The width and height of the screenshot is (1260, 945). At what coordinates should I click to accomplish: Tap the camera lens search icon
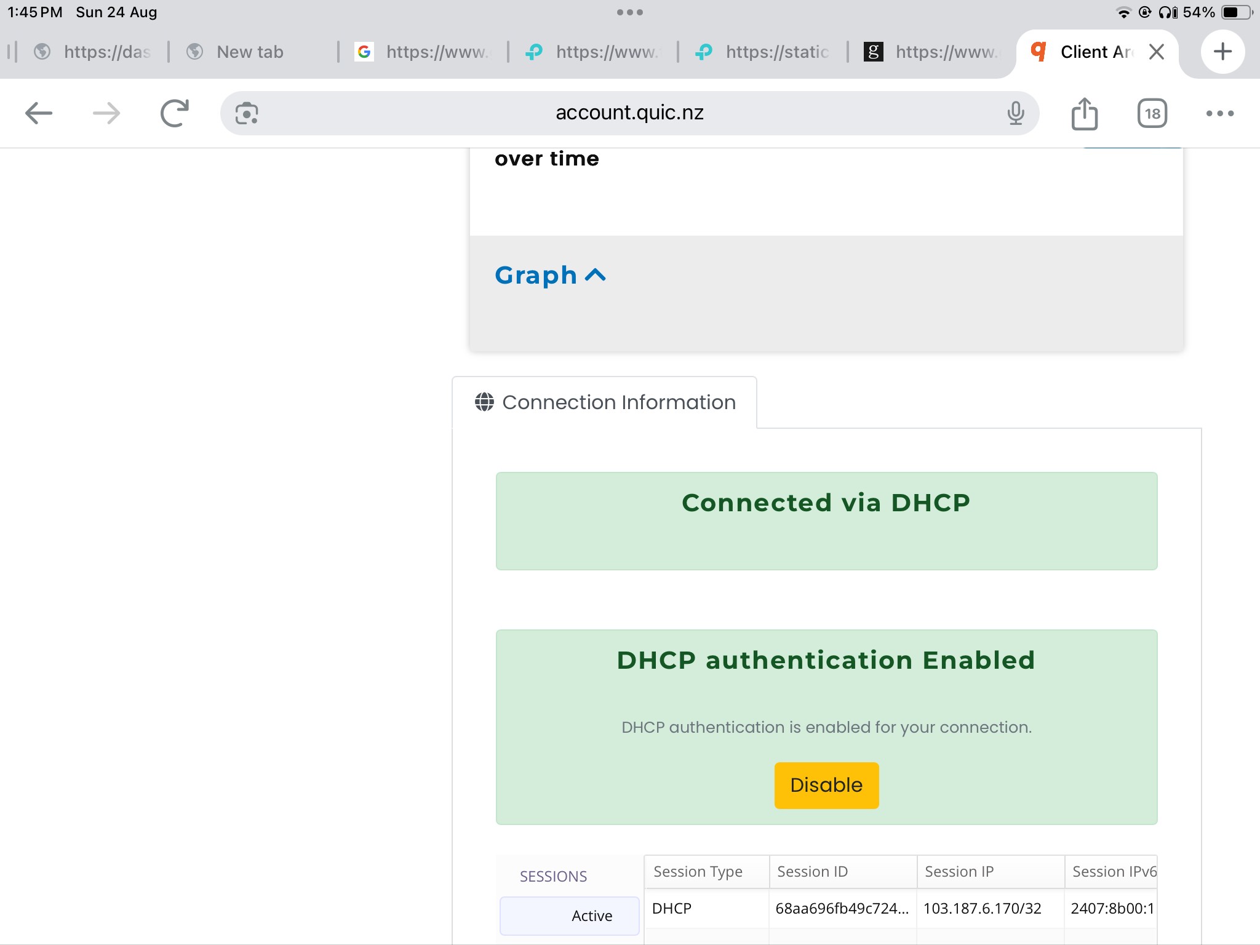pyautogui.click(x=247, y=113)
